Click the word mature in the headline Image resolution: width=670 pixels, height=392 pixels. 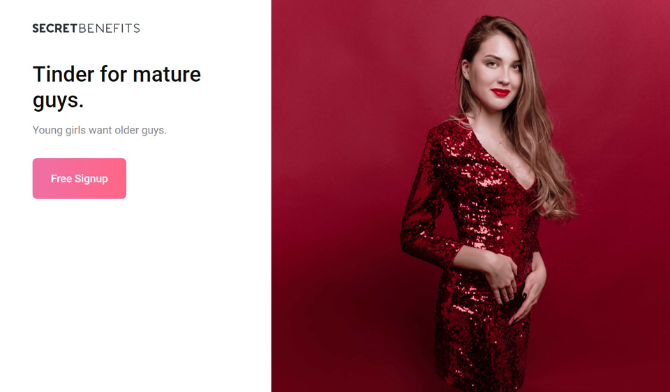pyautogui.click(x=167, y=75)
